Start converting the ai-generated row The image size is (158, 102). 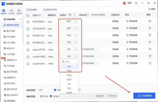132,63
